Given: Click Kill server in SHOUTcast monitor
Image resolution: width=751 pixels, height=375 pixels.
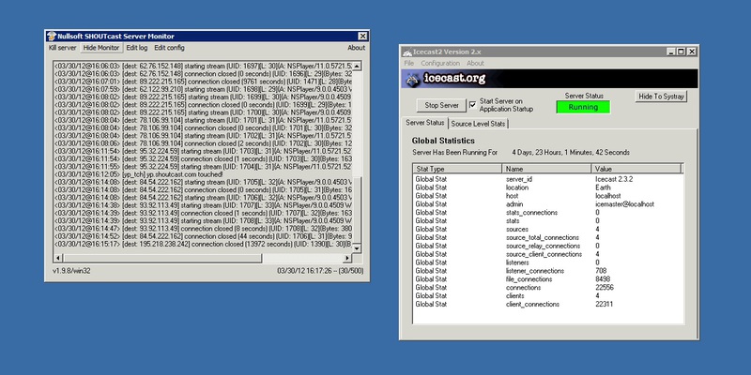Looking at the screenshot, I should pos(62,48).
